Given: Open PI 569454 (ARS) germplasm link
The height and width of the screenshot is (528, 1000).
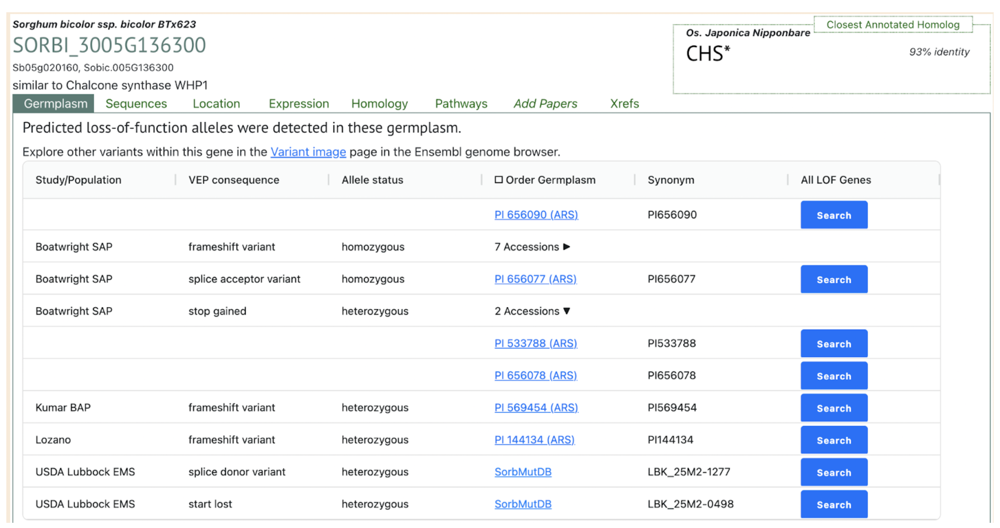Looking at the screenshot, I should point(536,407).
